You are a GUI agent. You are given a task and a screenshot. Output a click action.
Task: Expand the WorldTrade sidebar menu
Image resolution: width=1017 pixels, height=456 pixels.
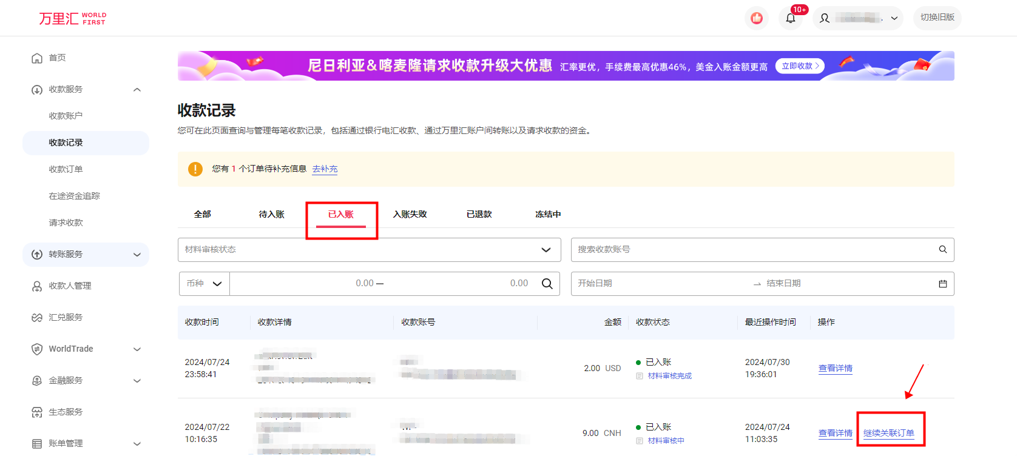[137, 349]
